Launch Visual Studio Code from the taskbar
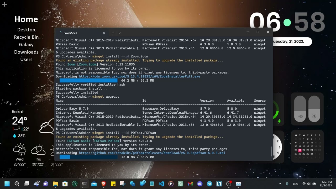This screenshot has height=189, width=336. coord(161,184)
